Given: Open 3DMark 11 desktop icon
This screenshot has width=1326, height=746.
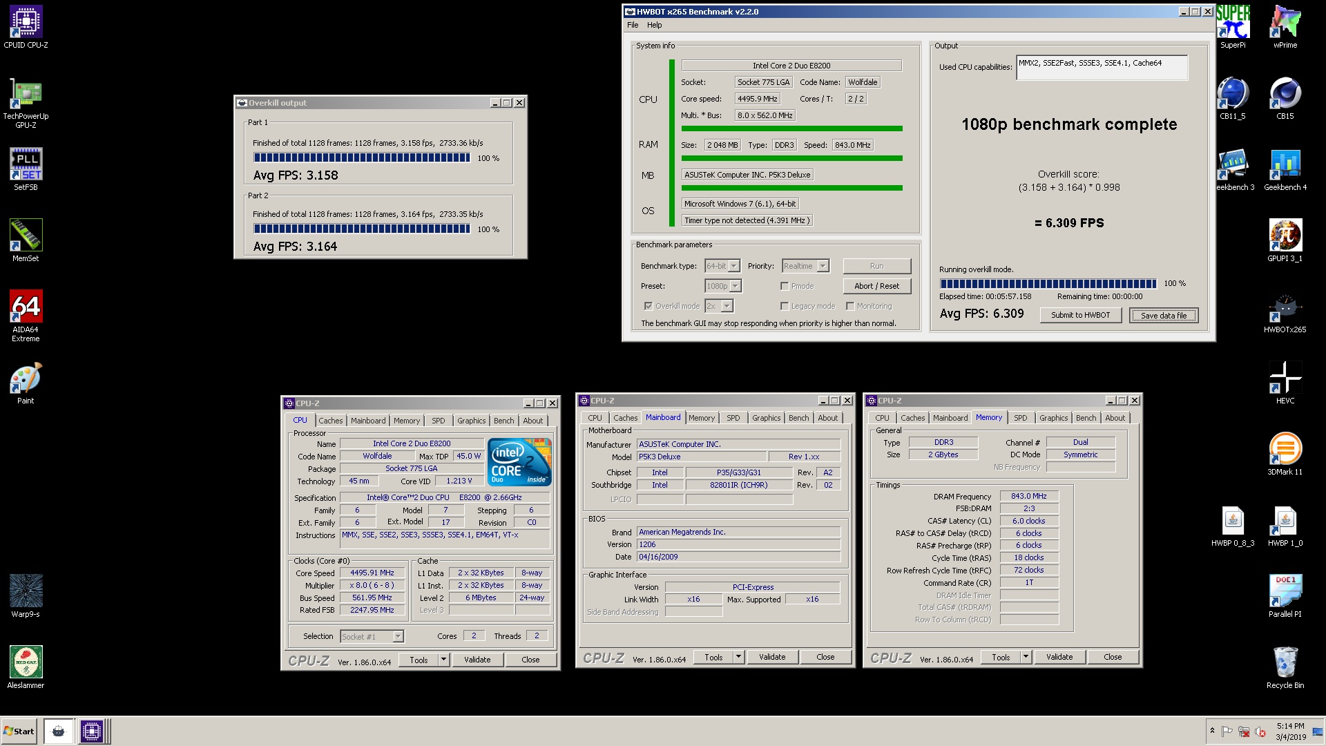Looking at the screenshot, I should [1285, 455].
